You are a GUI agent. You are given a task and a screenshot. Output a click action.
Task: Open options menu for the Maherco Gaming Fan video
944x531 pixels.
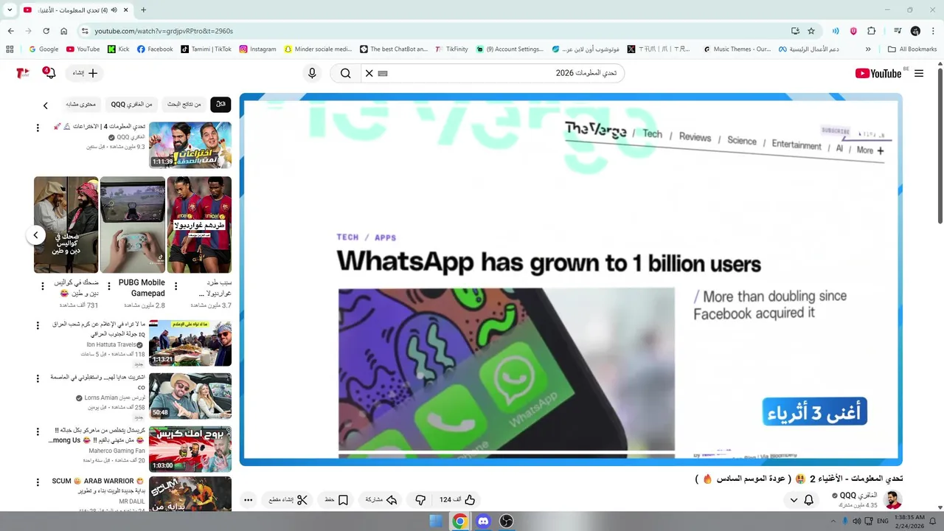coord(38,431)
